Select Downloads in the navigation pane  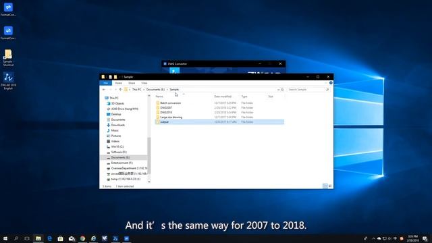(117, 125)
